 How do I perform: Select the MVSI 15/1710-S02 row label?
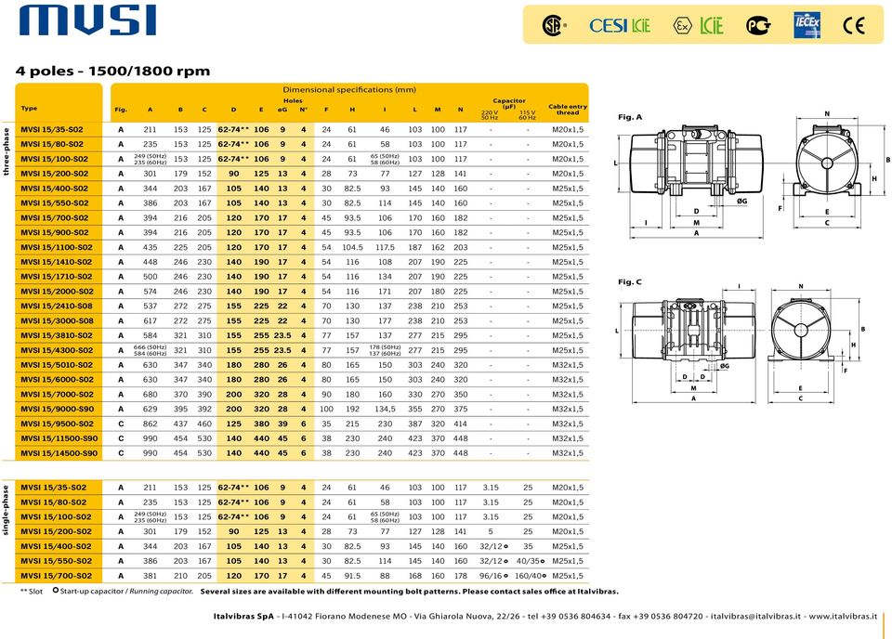point(57,277)
